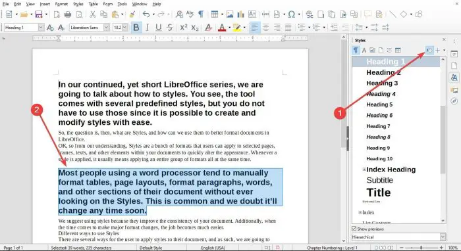Run the Spelling check icon

click(190, 14)
